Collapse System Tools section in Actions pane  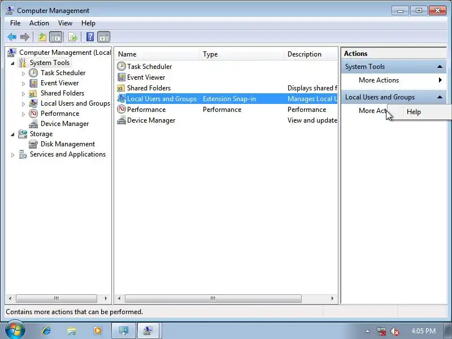tap(440, 67)
